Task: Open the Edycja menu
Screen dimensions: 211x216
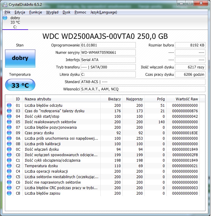Action: tap(20, 12)
